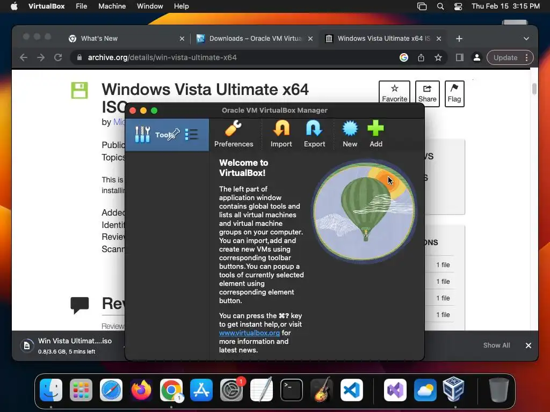Screen dimensions: 550x412
Task: Expand Chrome tab search chevron
Action: (x=526, y=39)
